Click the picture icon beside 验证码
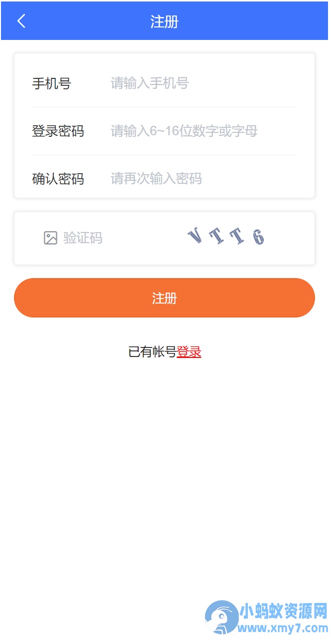 pyautogui.click(x=50, y=238)
